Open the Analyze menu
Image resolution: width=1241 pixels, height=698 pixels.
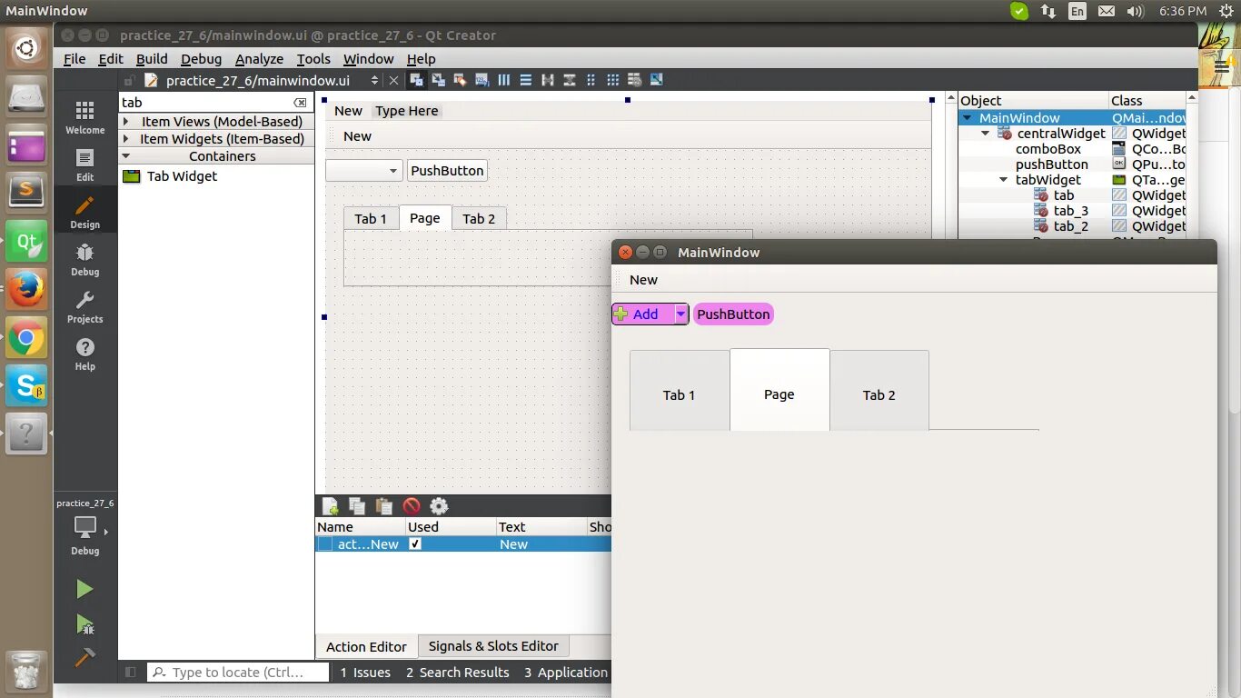[x=259, y=58]
